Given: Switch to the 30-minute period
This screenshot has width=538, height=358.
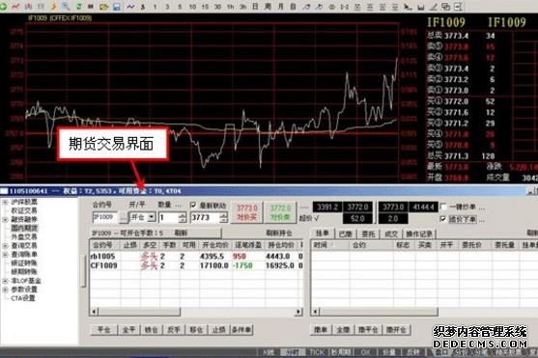Looking at the screenshot, I should coord(217,6).
